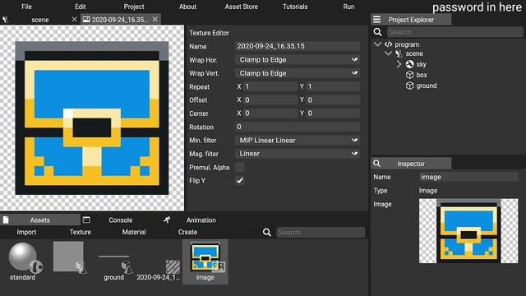Switch to the 2020-09-24_16.35 texture tab
Screen dimensions: 526x296
[x=120, y=20]
